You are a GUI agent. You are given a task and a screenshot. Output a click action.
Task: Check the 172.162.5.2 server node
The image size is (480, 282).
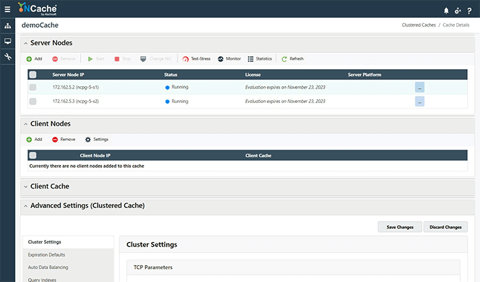coord(33,87)
